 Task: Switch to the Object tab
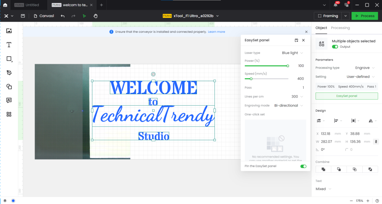coord(321,28)
